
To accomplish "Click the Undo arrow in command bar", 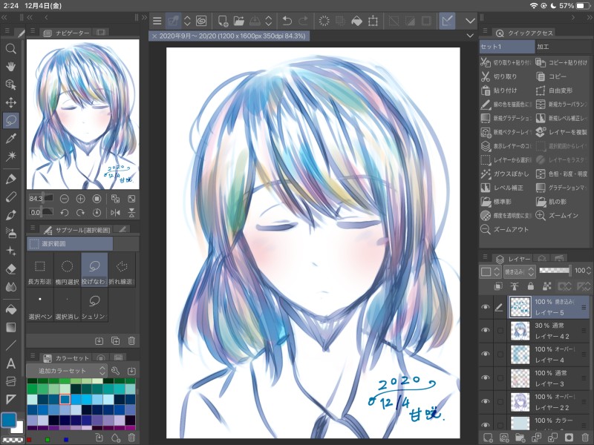I will pos(287,21).
